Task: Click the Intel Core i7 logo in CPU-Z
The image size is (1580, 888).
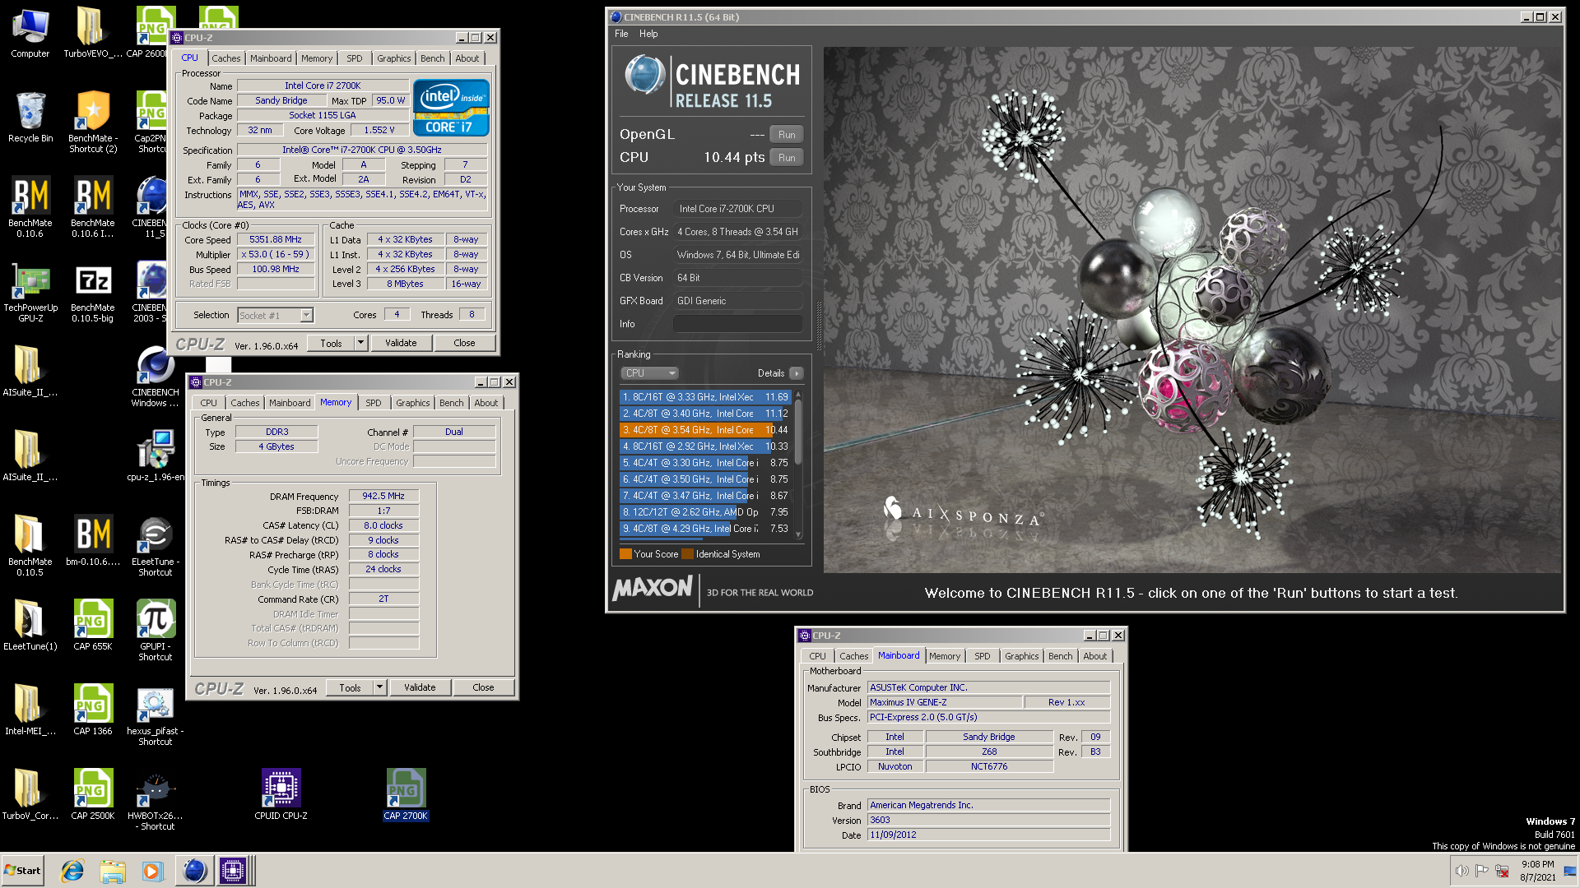Action: pyautogui.click(x=451, y=108)
